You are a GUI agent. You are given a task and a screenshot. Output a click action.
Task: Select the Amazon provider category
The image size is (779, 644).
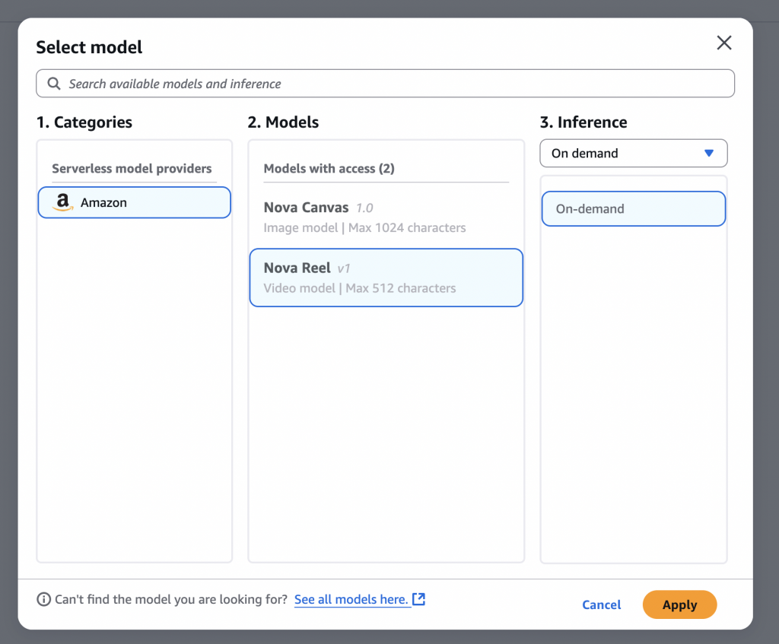(x=135, y=203)
